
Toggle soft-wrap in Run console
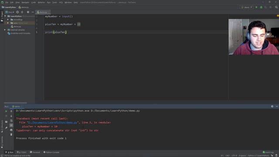(x=11, y=121)
